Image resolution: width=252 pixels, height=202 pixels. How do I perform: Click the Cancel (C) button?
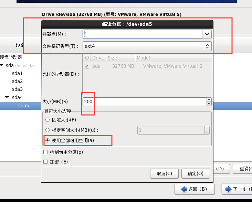click(164, 173)
